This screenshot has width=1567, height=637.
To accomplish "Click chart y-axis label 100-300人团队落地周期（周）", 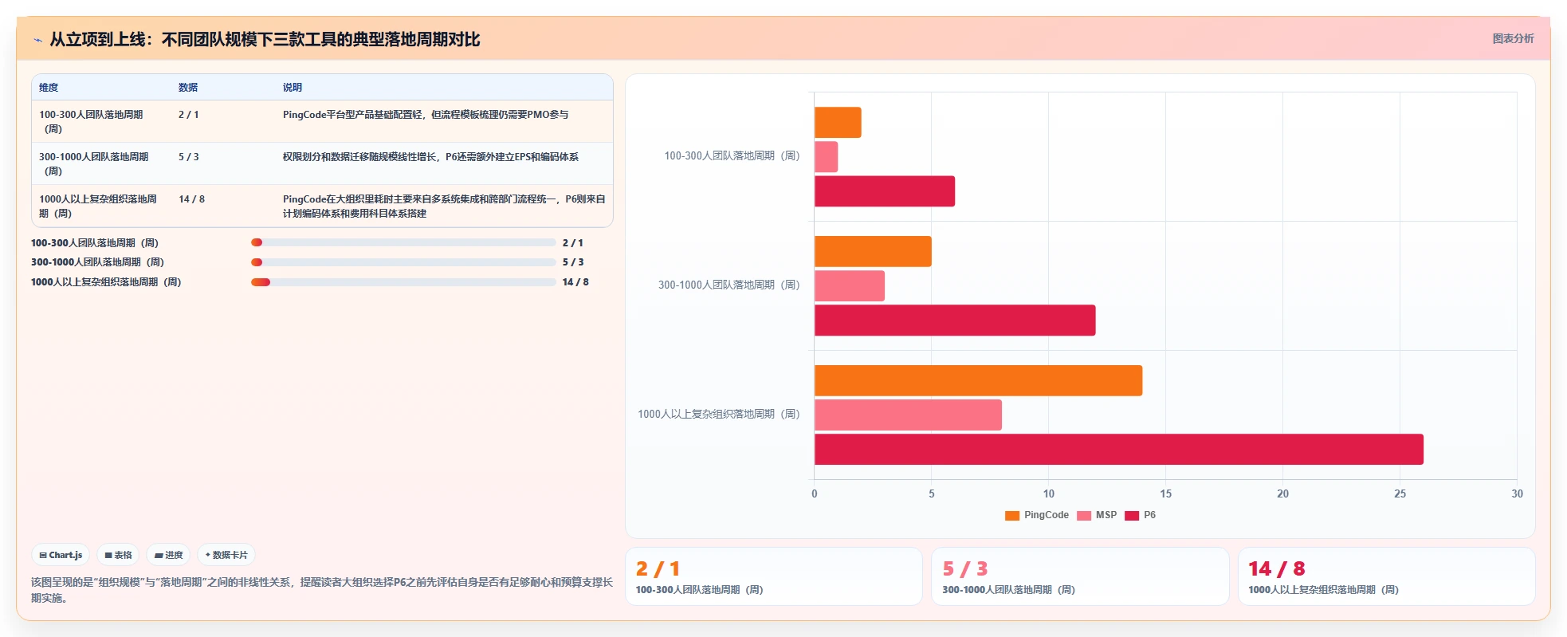I will (x=732, y=156).
